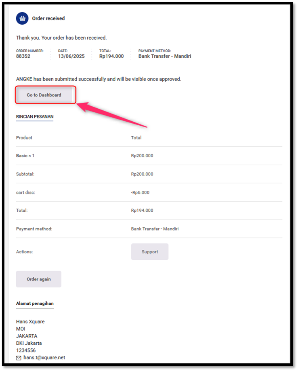Image resolution: width=298 pixels, height=371 pixels.
Task: Click the hans.t@xquare.net email address
Action: (x=44, y=358)
